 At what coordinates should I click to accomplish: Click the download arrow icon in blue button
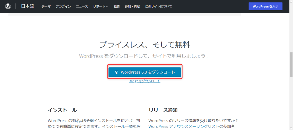tap(117, 72)
